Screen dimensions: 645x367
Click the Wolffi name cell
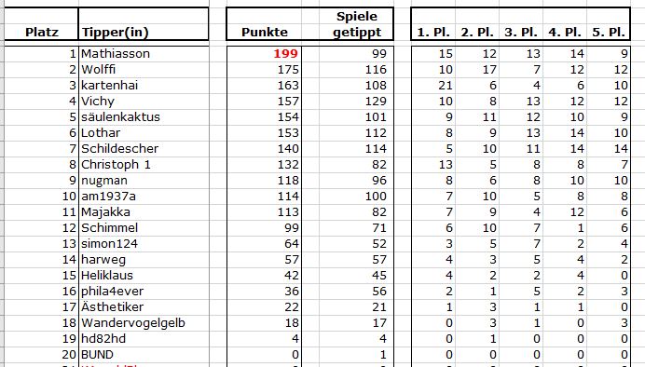[x=144, y=70]
